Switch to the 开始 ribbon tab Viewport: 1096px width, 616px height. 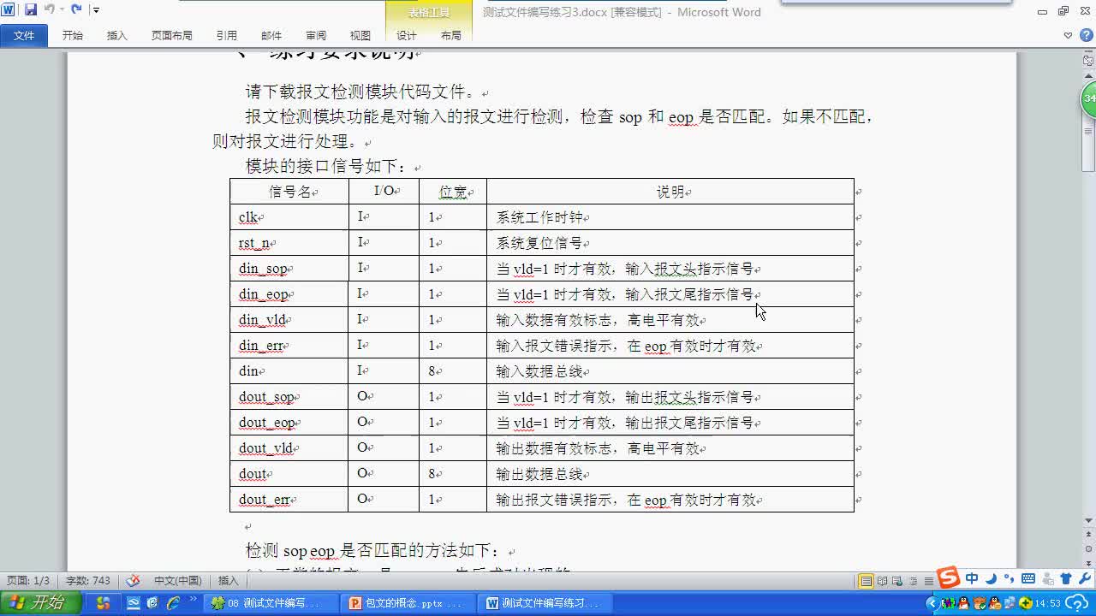pyautogui.click(x=73, y=35)
